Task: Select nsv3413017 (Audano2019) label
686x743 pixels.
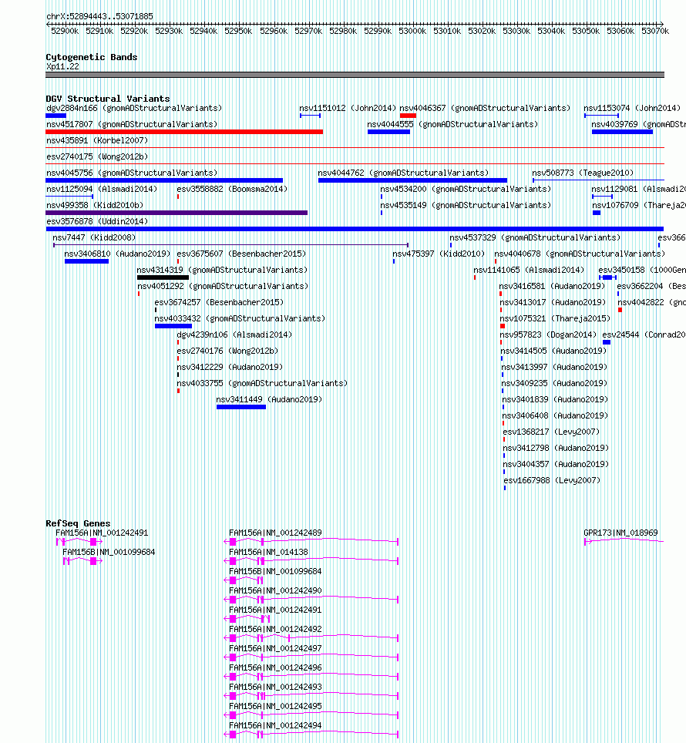Action: (x=553, y=302)
